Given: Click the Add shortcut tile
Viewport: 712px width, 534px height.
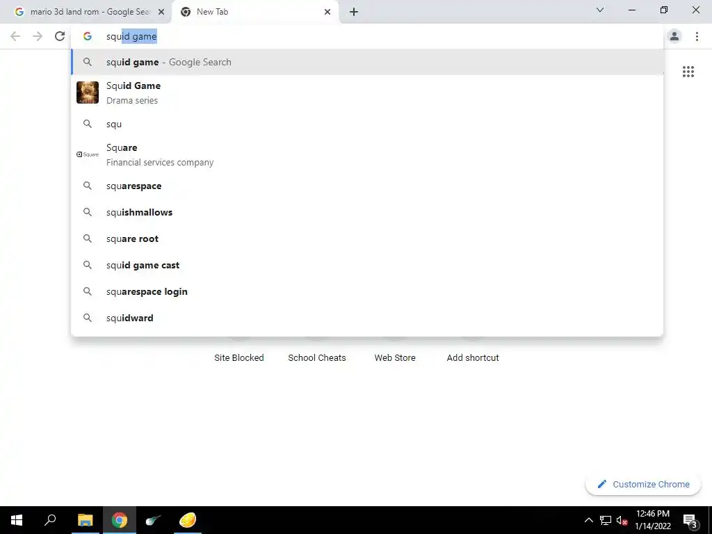Looking at the screenshot, I should pos(473,358).
